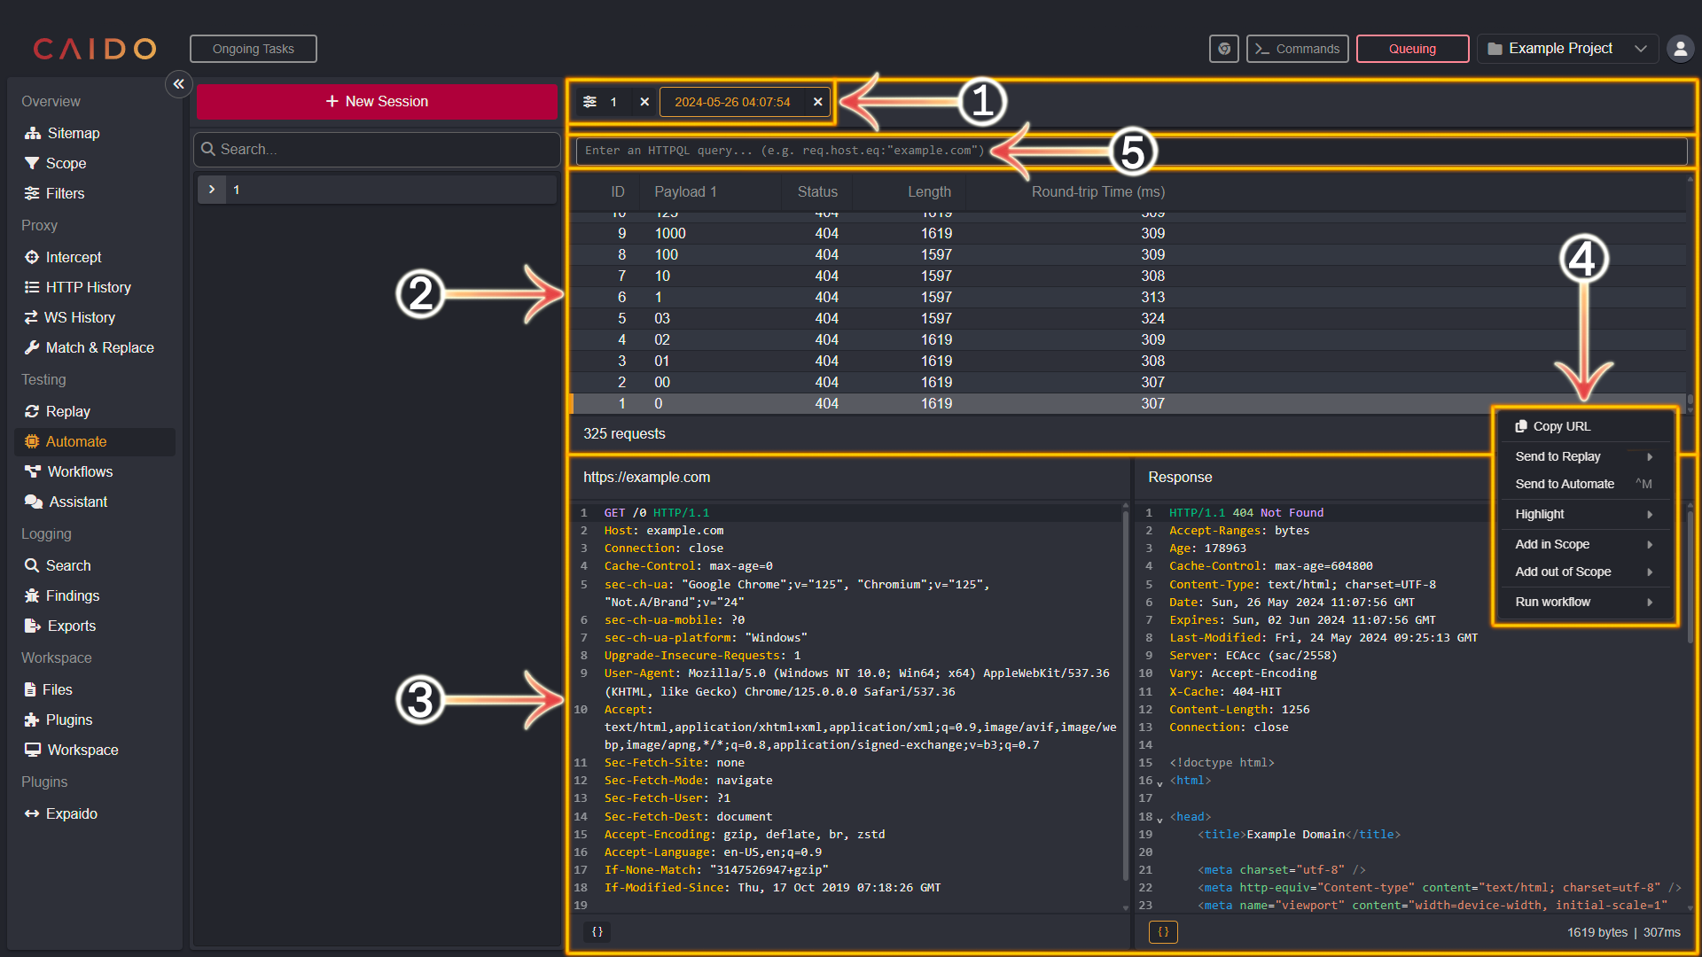Select result row with ID 1
The height and width of the screenshot is (957, 1702).
pos(1128,403)
